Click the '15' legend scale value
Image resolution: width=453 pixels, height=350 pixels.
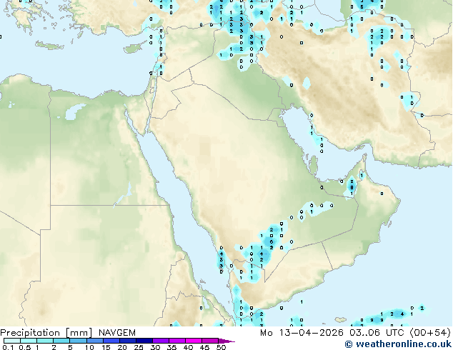(x=106, y=347)
